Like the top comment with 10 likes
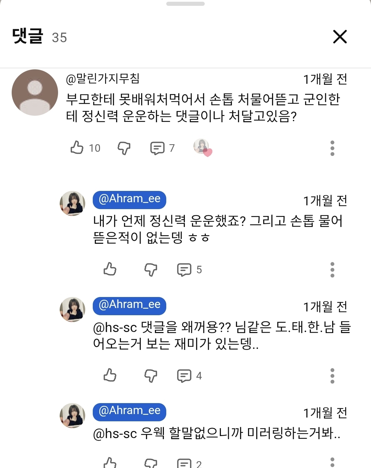Screen dimensions: 371x468 77,148
